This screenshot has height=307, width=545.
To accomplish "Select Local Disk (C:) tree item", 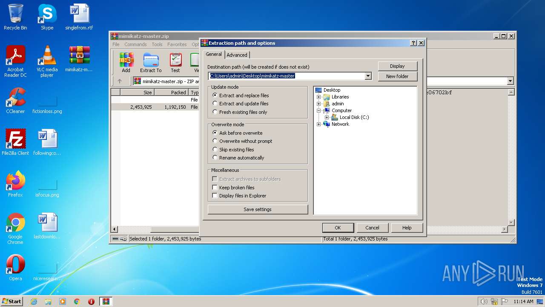I will pyautogui.click(x=354, y=117).
